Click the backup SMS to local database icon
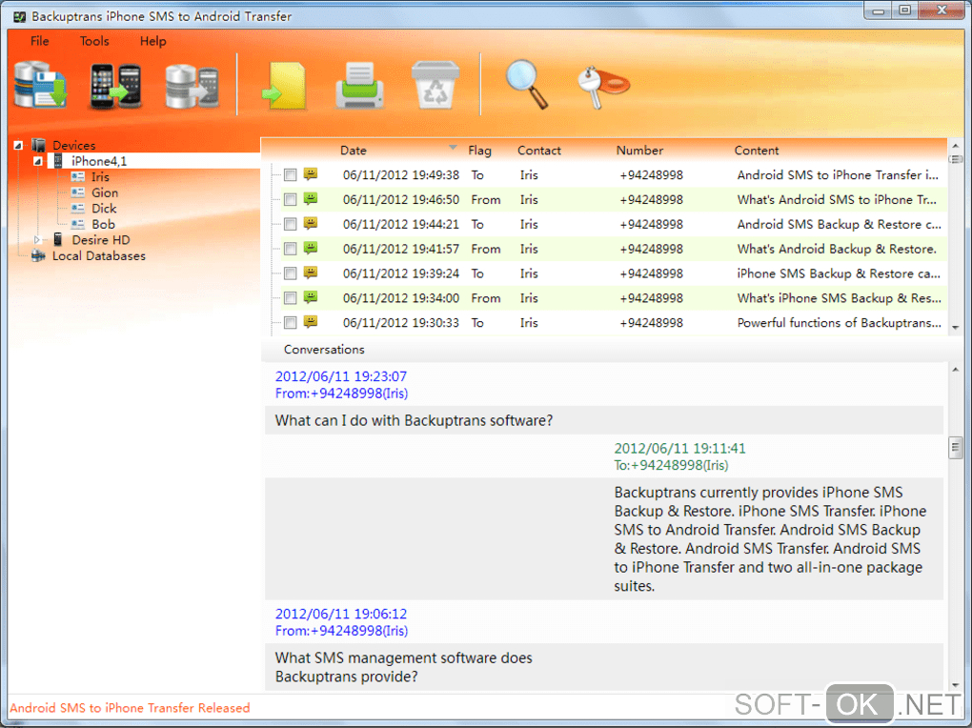 [41, 85]
